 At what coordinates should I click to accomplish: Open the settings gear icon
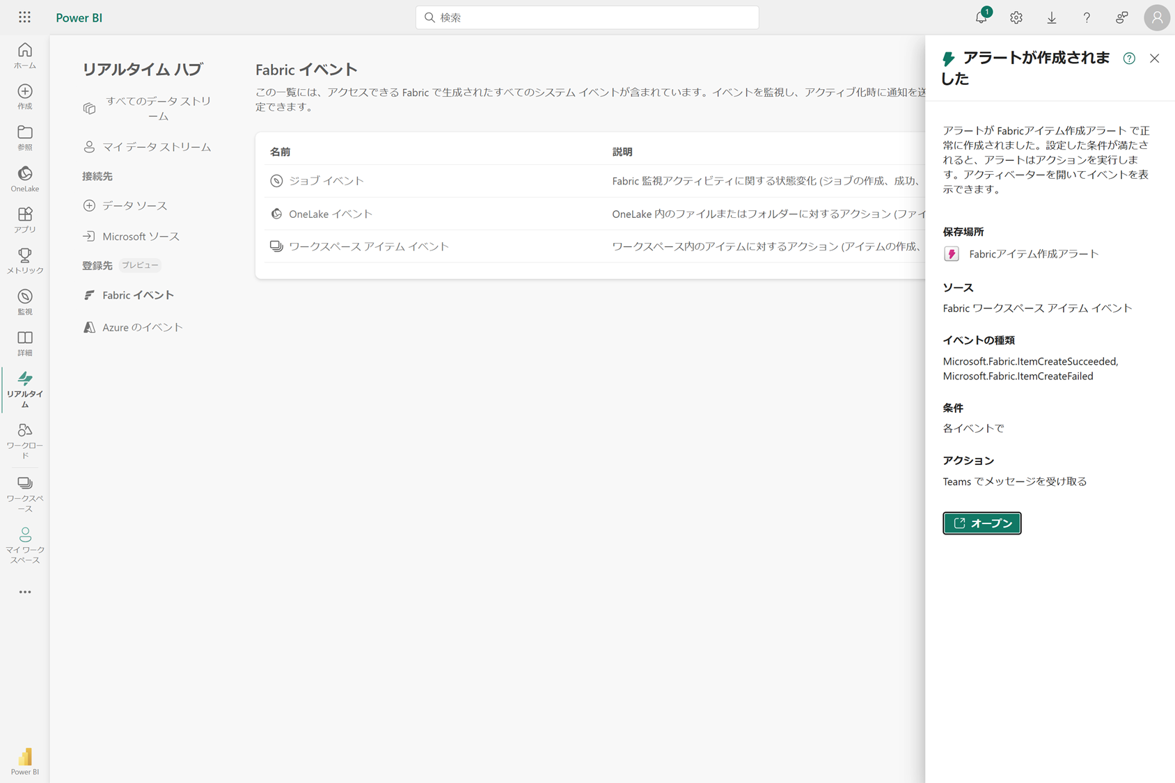1016,17
